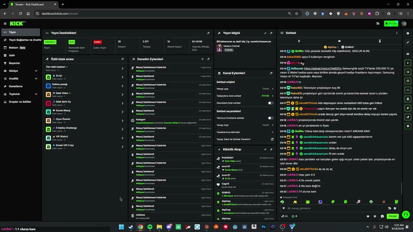The image size is (413, 232).
Task: Click the trash icon in the chat toolbar
Action: point(299,41)
